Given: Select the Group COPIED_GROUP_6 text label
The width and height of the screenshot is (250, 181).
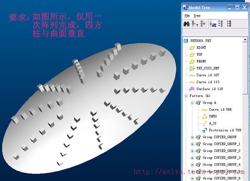Looking at the screenshot, I should 222,178.
